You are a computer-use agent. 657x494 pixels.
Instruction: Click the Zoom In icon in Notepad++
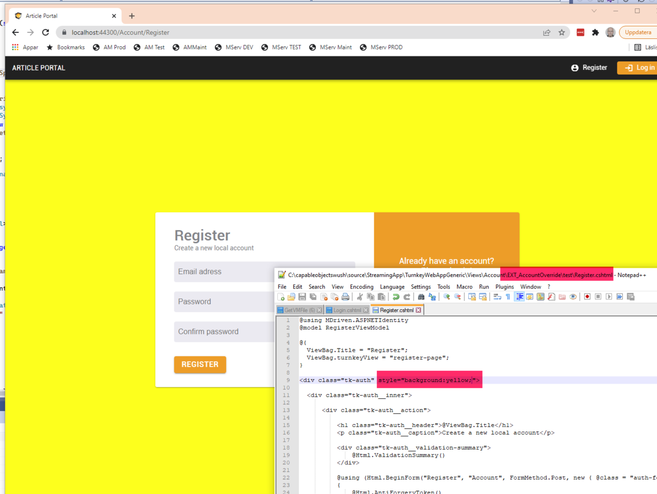point(447,297)
